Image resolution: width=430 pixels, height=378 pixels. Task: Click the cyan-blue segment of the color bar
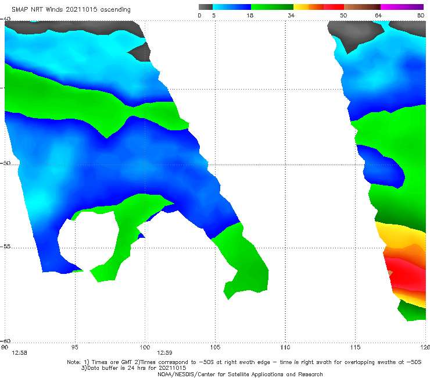coord(232,7)
